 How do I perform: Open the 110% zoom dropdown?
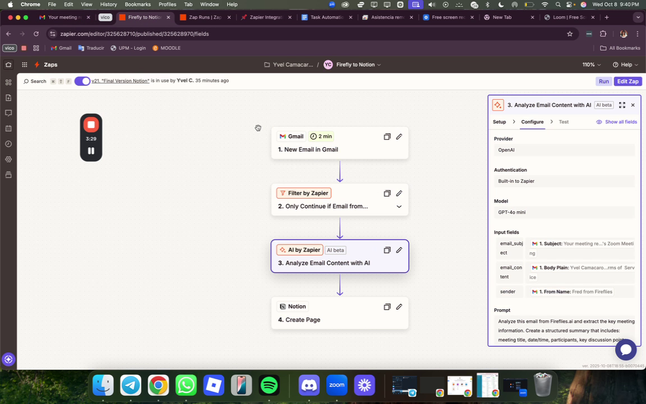(591, 65)
